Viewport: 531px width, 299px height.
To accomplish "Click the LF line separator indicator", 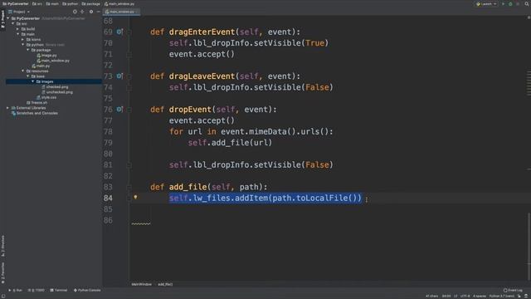I will (455, 296).
